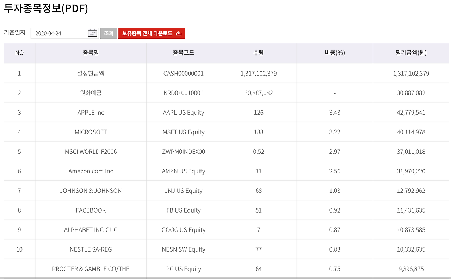Click the Amazon.com Inc stock name
451x279 pixels.
click(x=91, y=171)
